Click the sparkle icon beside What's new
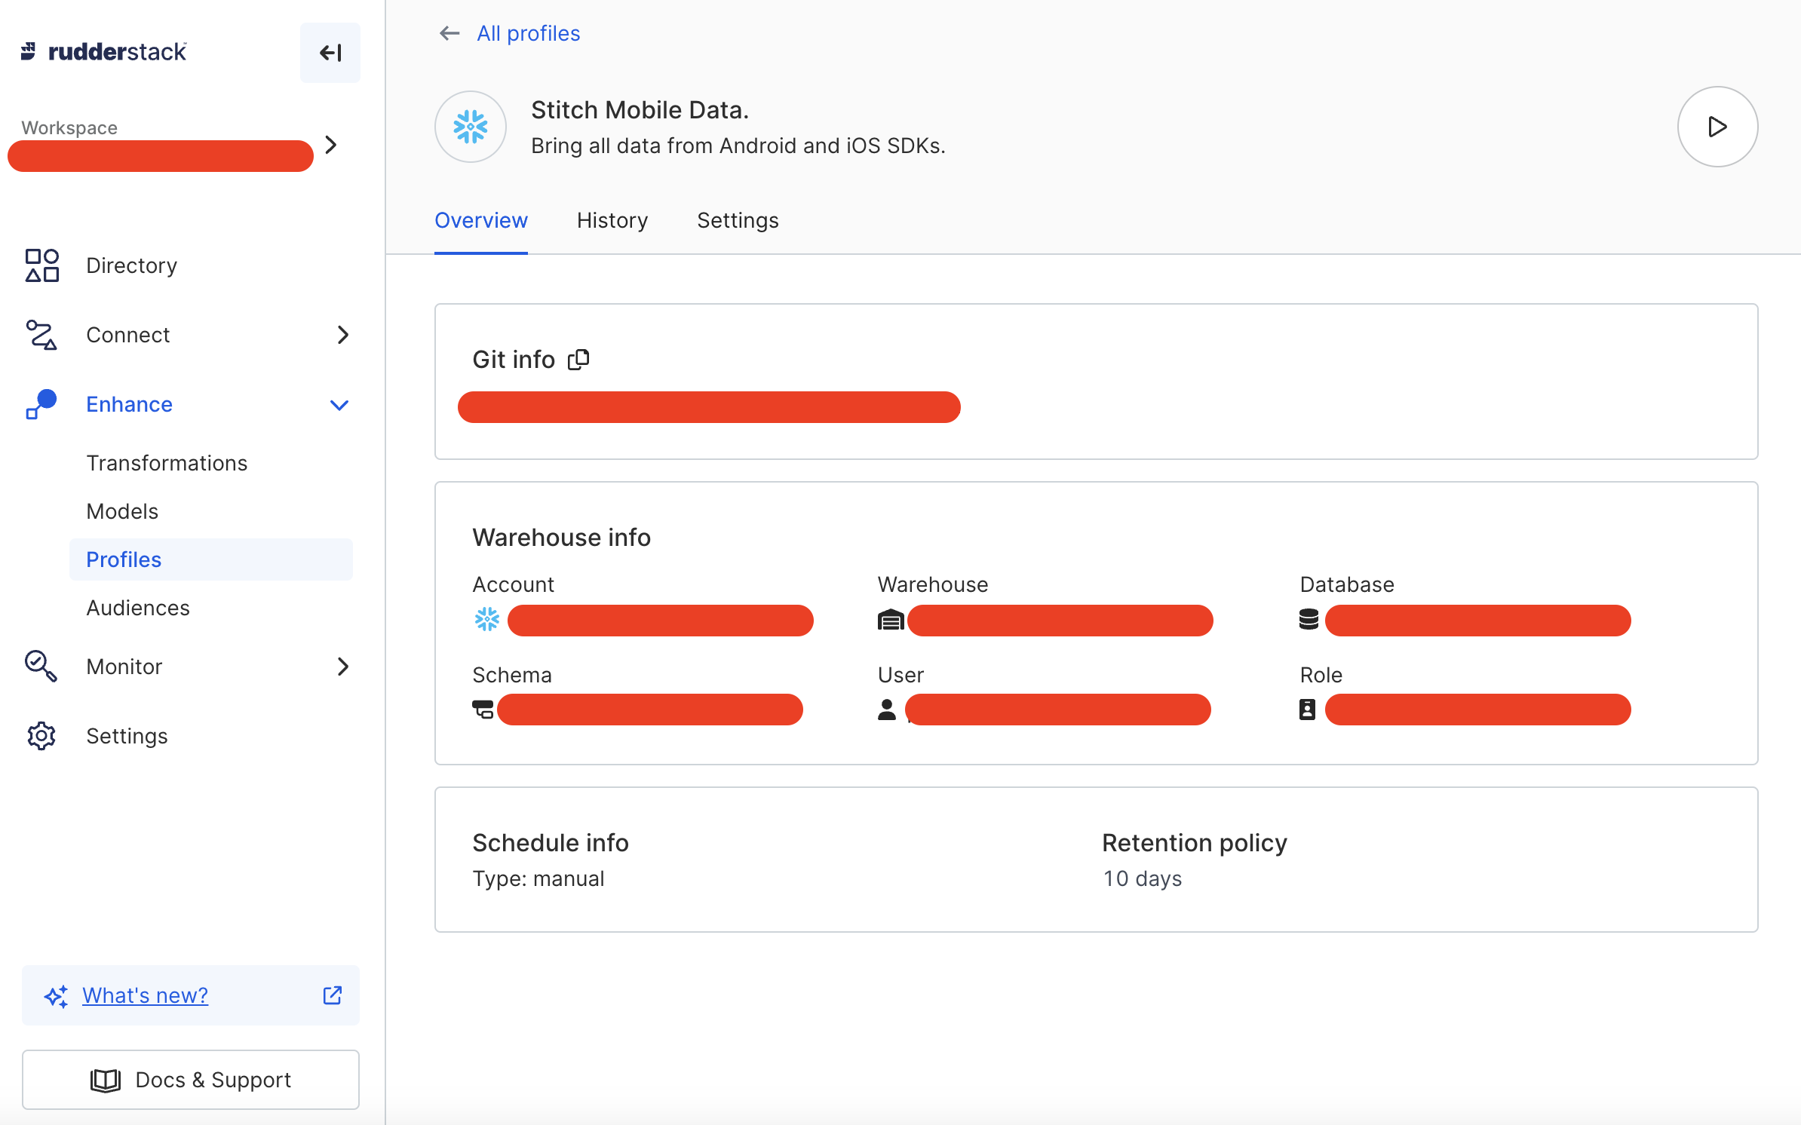Viewport: 1801px width, 1125px height. (x=57, y=996)
